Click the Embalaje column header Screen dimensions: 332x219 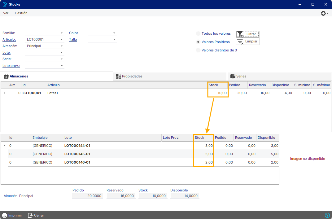click(x=47, y=138)
